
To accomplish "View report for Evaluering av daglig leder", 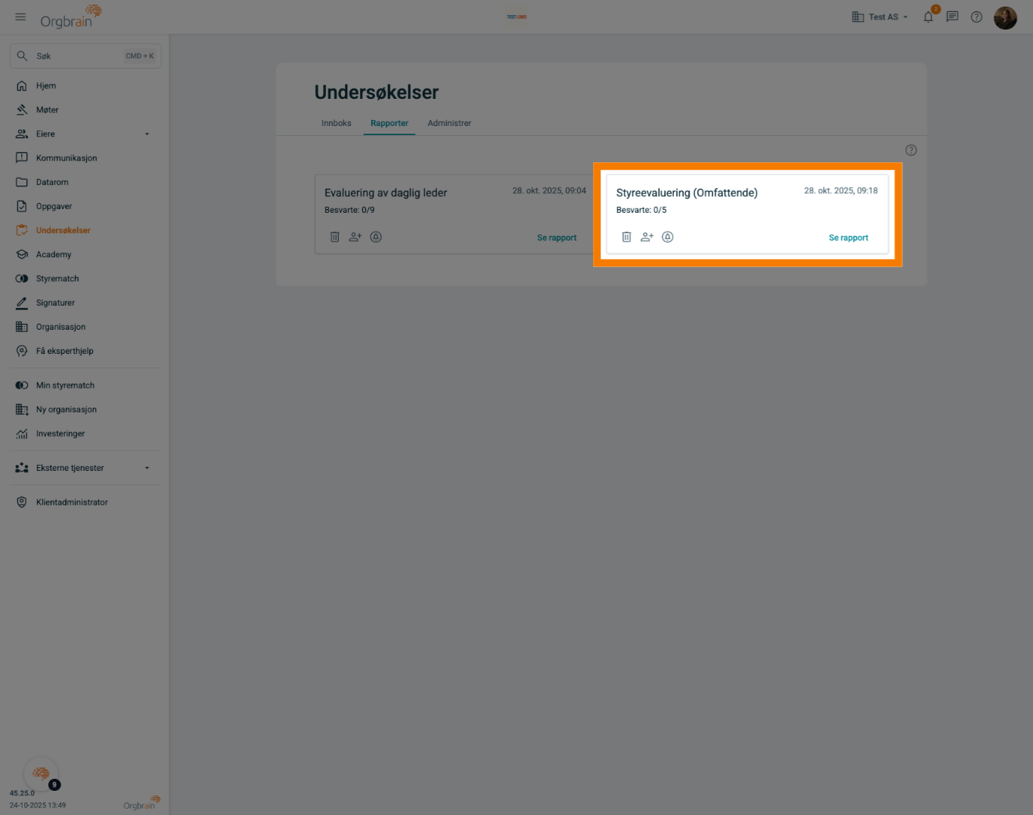I will [557, 238].
